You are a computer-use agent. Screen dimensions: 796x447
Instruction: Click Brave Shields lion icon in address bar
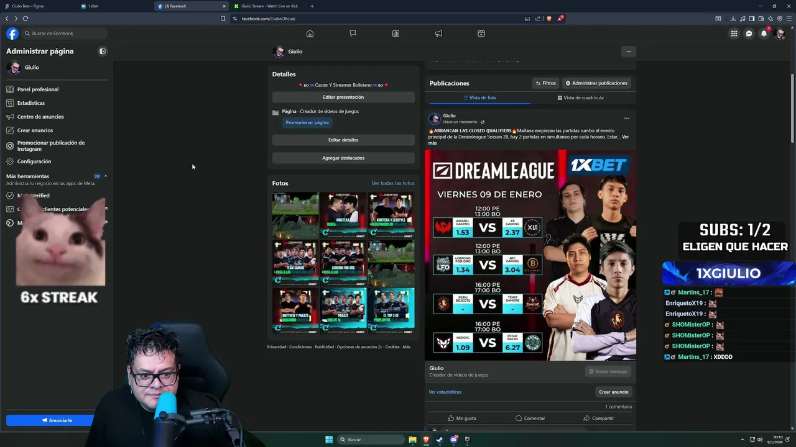point(549,19)
